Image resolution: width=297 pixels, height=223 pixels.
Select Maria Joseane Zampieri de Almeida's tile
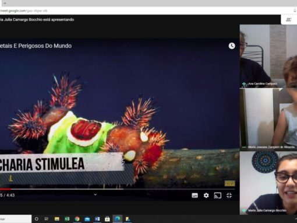click(x=268, y=120)
